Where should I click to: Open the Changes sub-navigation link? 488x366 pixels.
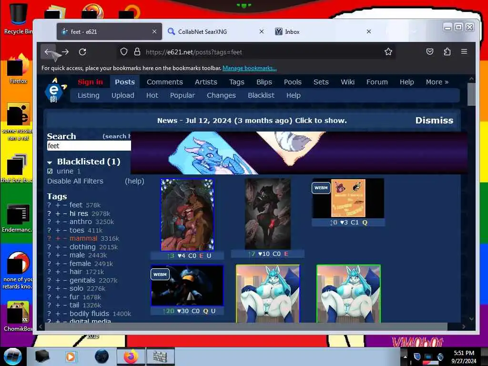point(221,95)
